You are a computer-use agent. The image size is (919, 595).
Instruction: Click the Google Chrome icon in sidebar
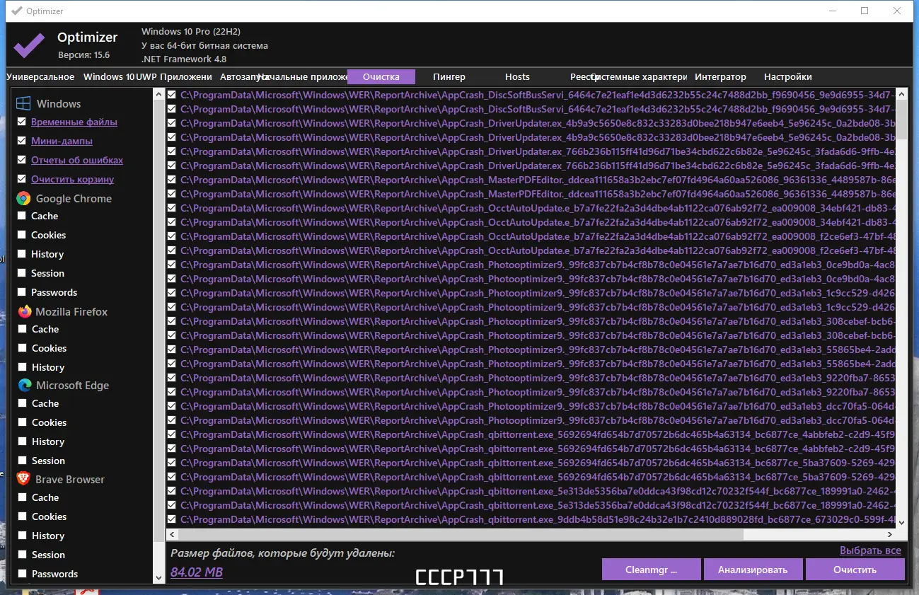click(23, 198)
